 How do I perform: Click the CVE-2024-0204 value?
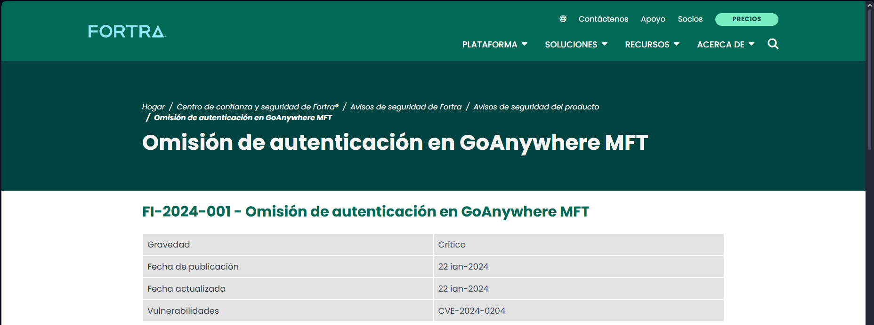[x=471, y=311]
